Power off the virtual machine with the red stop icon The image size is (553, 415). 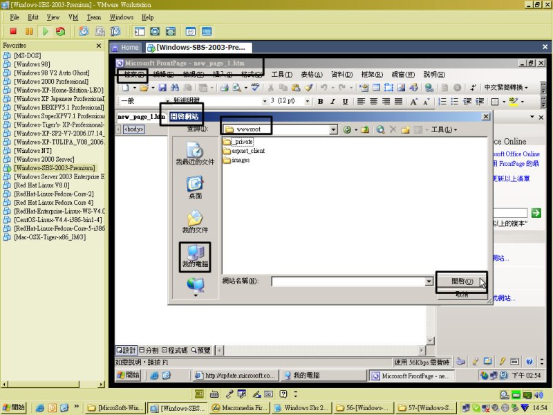point(13,31)
